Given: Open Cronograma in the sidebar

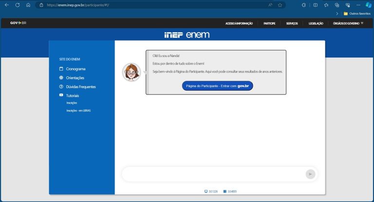Looking at the screenshot, I should (x=75, y=69).
